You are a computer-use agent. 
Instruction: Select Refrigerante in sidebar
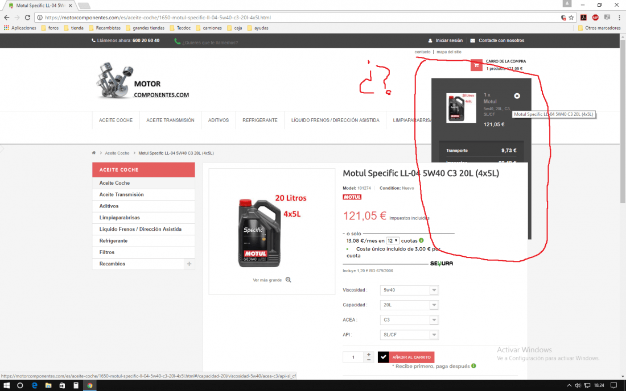(x=143, y=241)
